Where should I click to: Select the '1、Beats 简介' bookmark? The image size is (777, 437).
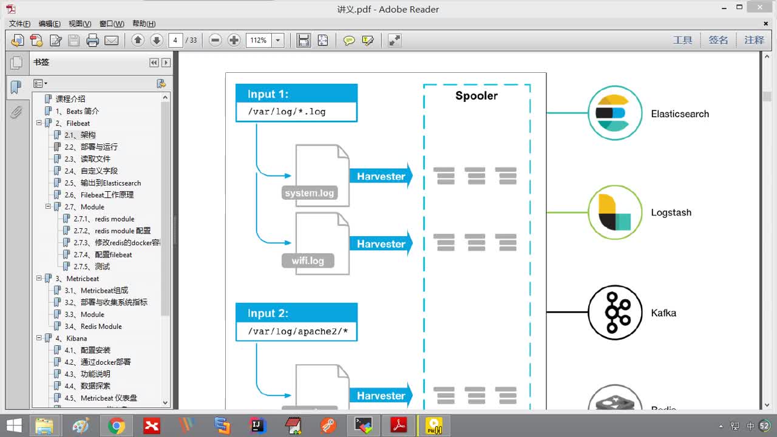click(77, 111)
